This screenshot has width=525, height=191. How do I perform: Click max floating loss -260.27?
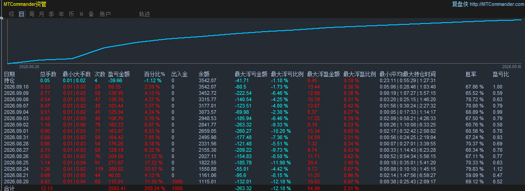(243, 131)
